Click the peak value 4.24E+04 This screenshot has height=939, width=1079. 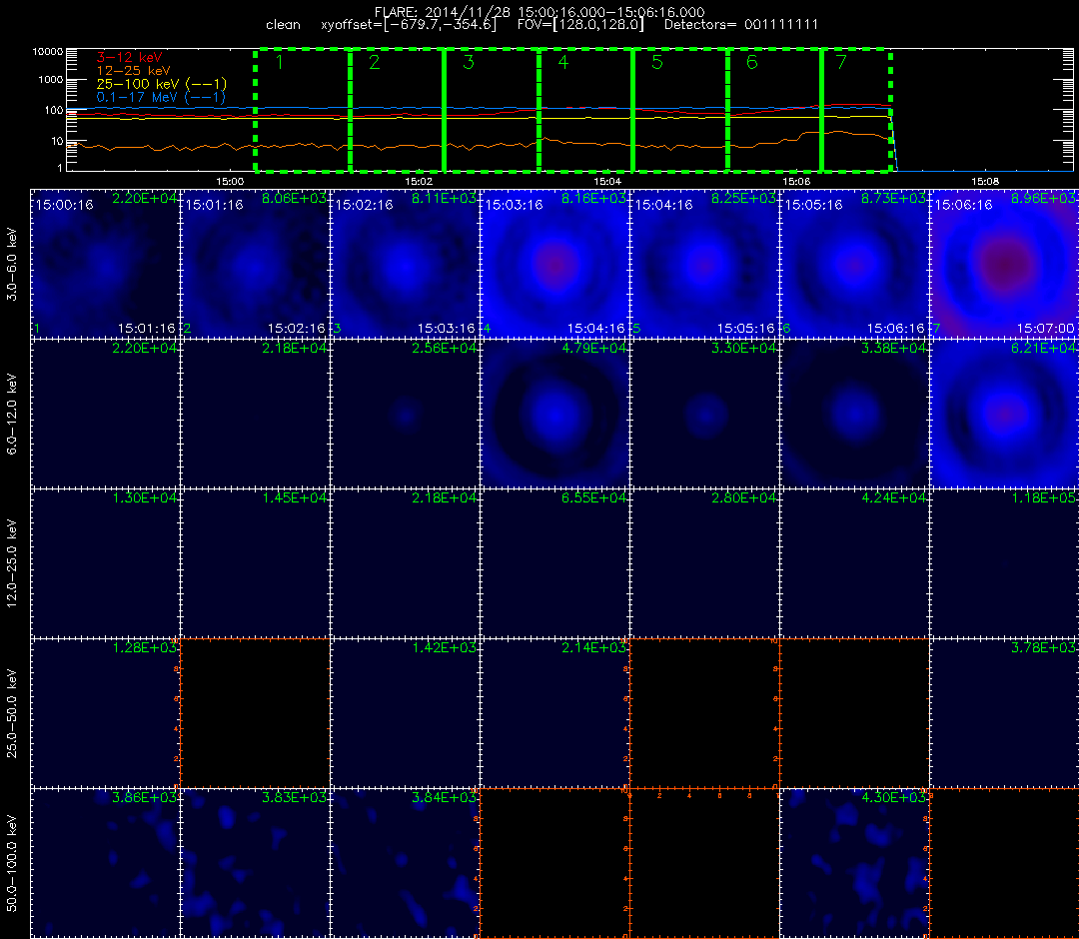coord(893,498)
